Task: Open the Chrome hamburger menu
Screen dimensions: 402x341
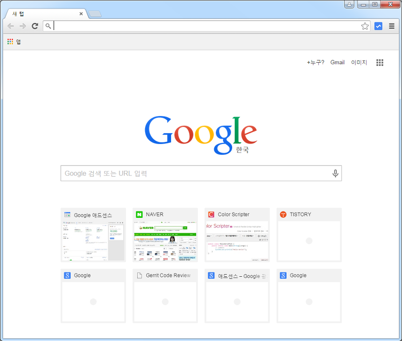Action: (391, 26)
